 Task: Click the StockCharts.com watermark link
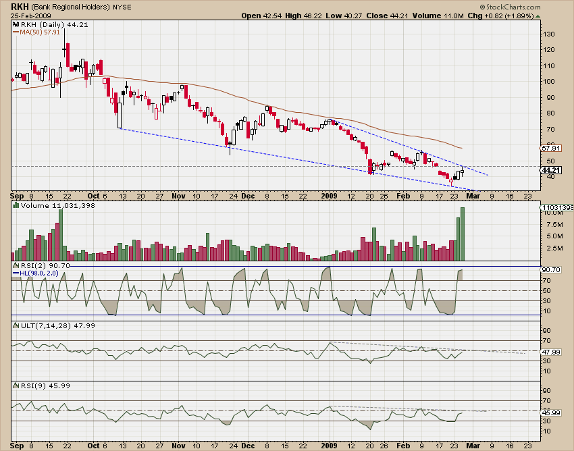(x=510, y=7)
